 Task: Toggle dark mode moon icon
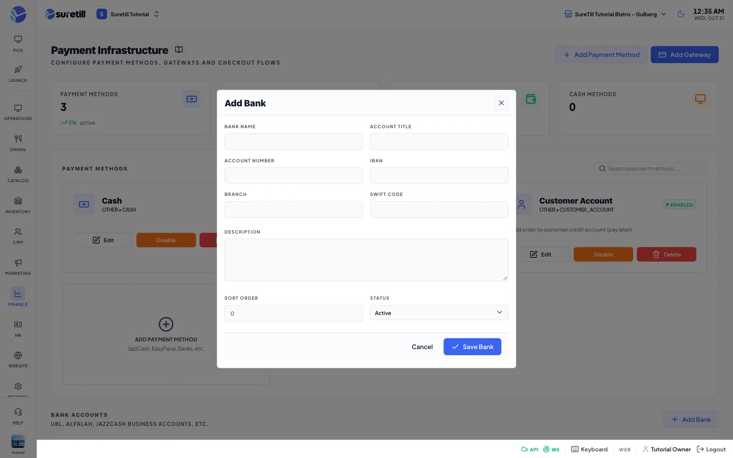pyautogui.click(x=681, y=14)
